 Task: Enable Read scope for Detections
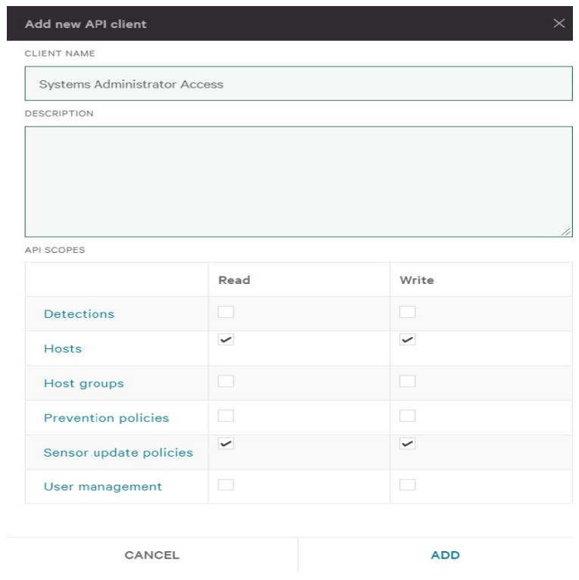click(x=226, y=312)
